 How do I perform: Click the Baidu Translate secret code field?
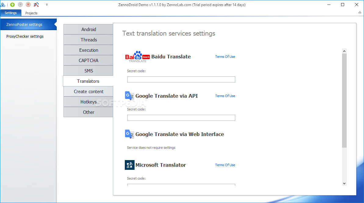181,79
